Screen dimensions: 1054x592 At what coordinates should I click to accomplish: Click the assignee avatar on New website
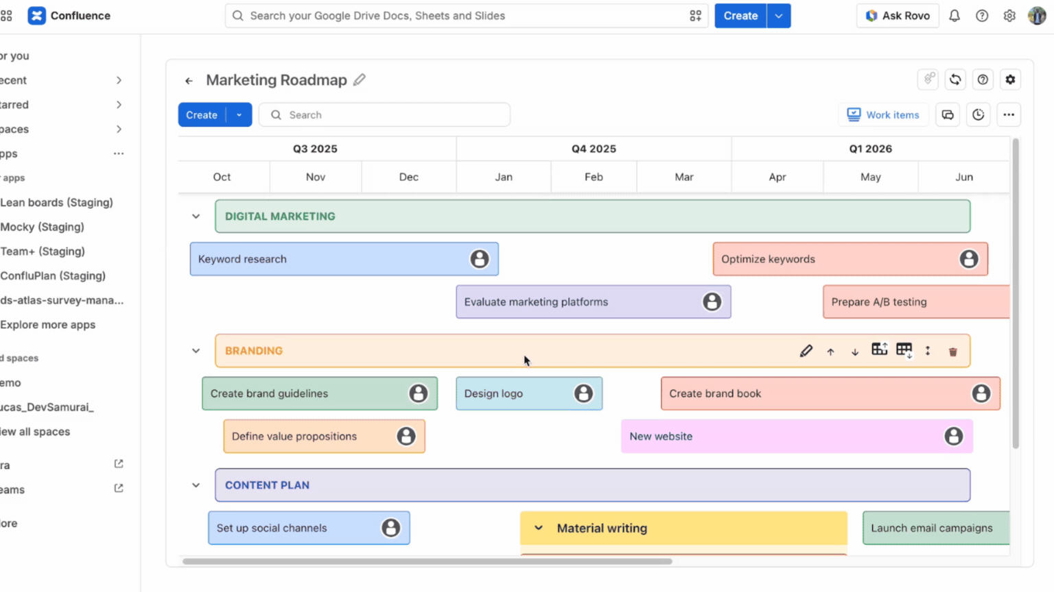[954, 436]
